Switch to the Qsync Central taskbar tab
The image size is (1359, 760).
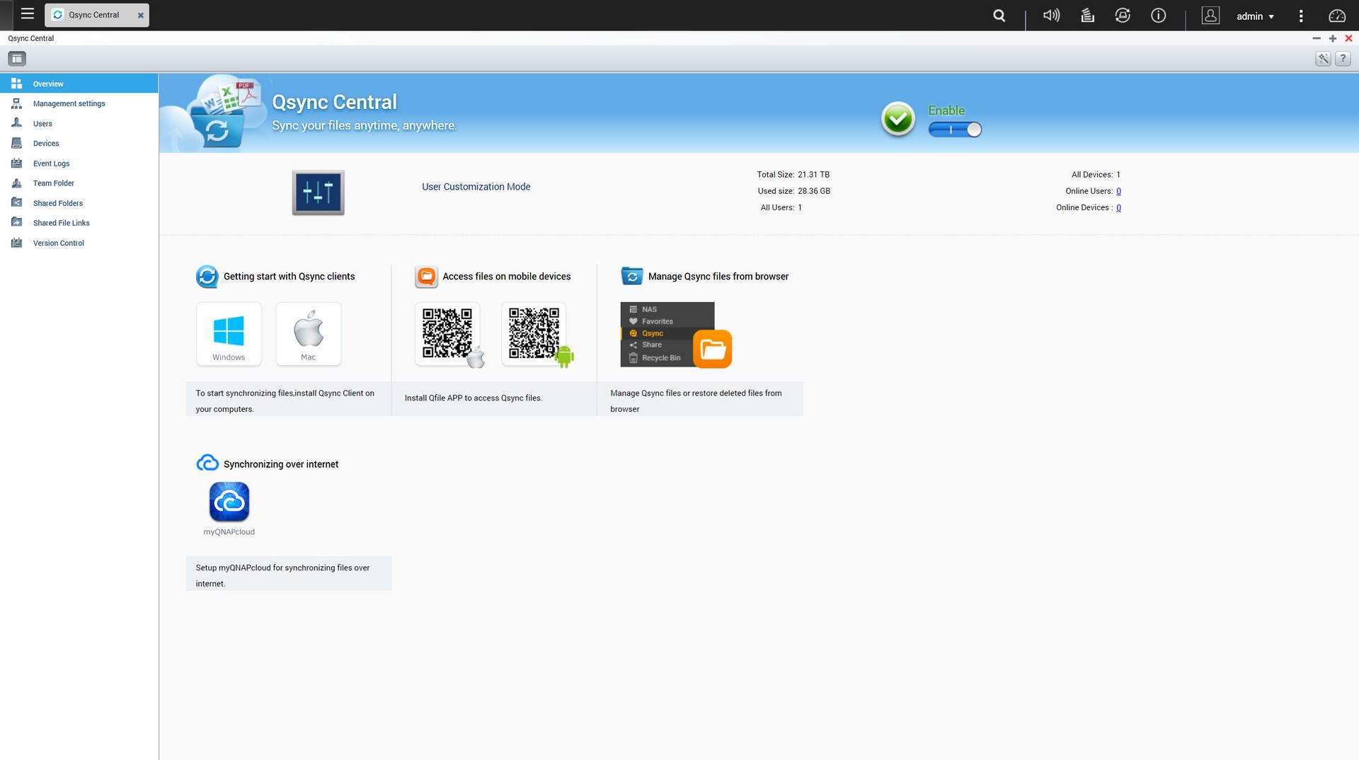click(93, 15)
